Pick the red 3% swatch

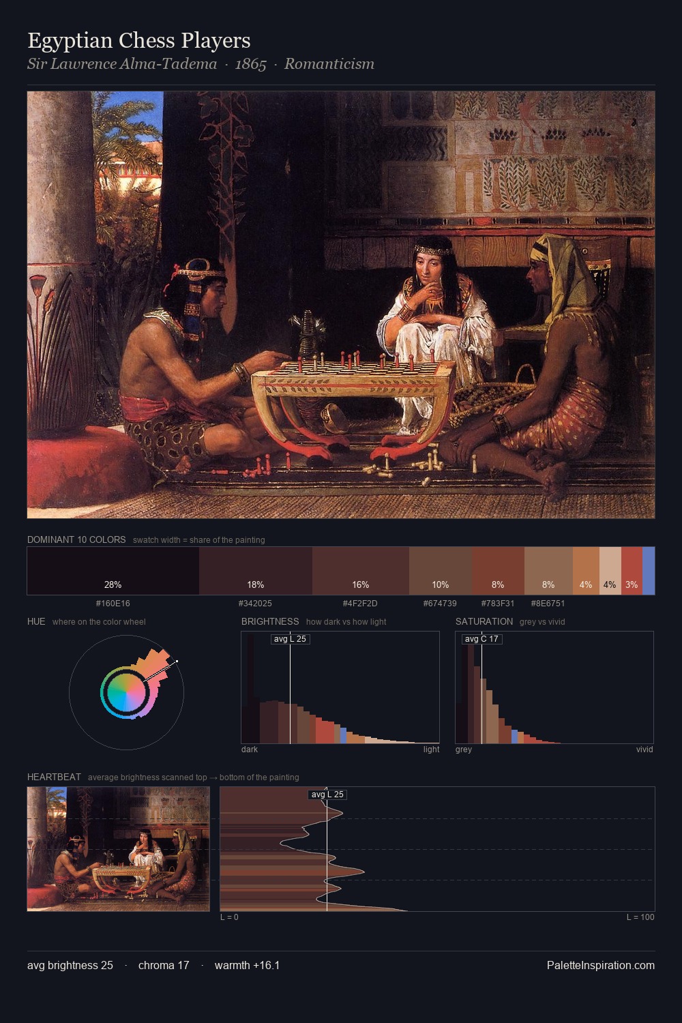pyautogui.click(x=632, y=571)
